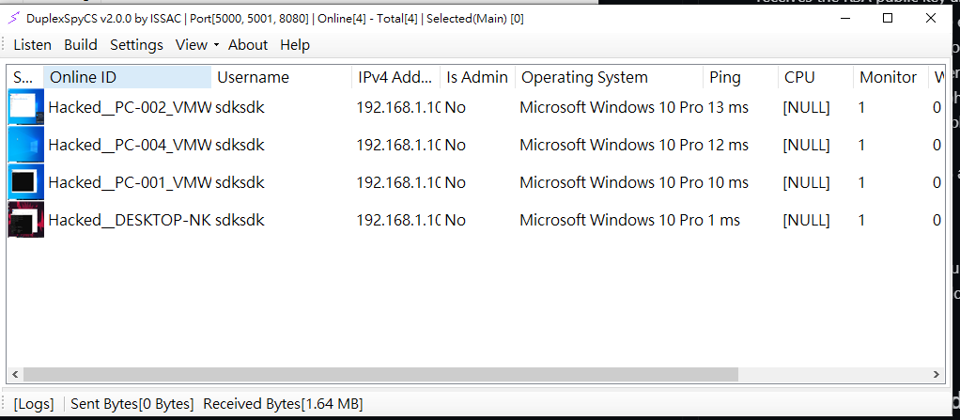Click screen thumbnail of Hacked__PC-004_VMW
This screenshot has width=960, height=420.
tap(25, 145)
